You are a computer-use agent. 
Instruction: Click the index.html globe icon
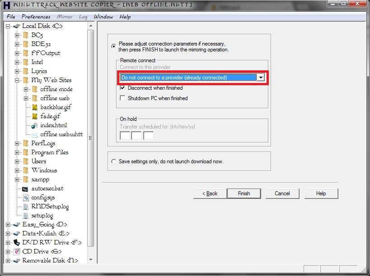point(35,125)
